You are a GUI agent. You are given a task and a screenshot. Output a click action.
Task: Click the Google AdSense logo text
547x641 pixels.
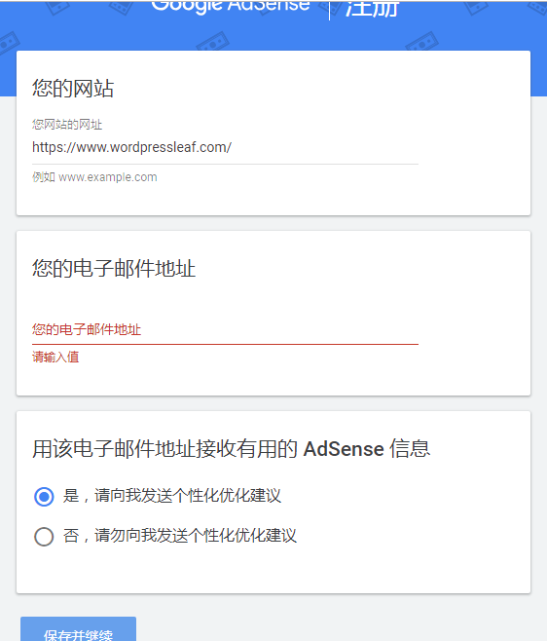pyautogui.click(x=231, y=7)
